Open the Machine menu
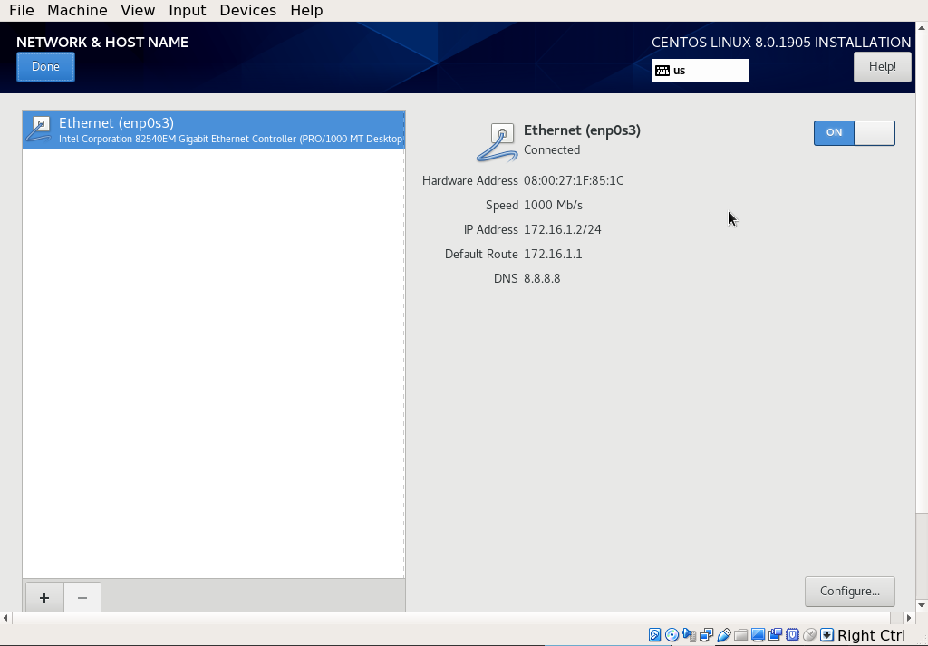The image size is (928, 646). click(x=77, y=10)
